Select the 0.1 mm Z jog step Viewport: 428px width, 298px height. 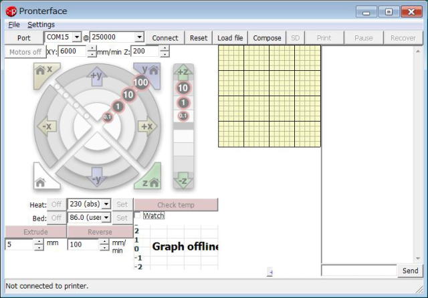(x=183, y=116)
